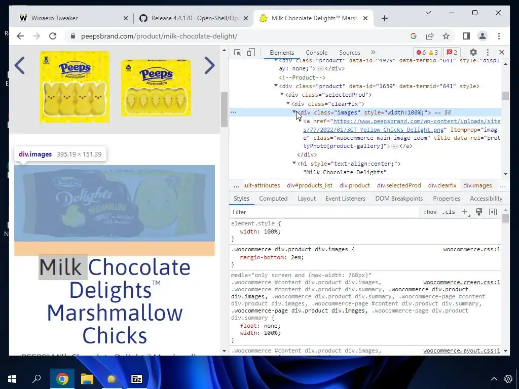This screenshot has height=389, width=519.
Task: Select div.product breadcrumb
Action: click(354, 185)
